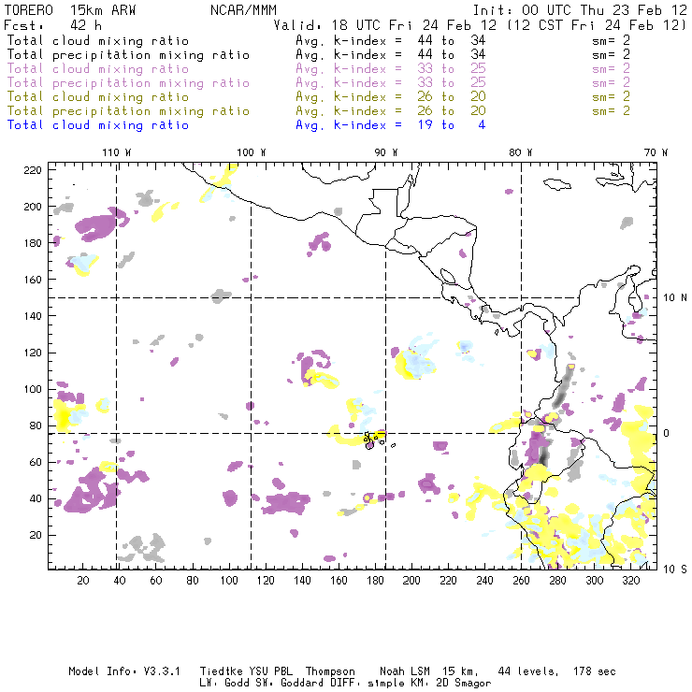This screenshot has width=692, height=692.
Task: Click the '240' value on the horizontal axis
Action: [x=484, y=581]
